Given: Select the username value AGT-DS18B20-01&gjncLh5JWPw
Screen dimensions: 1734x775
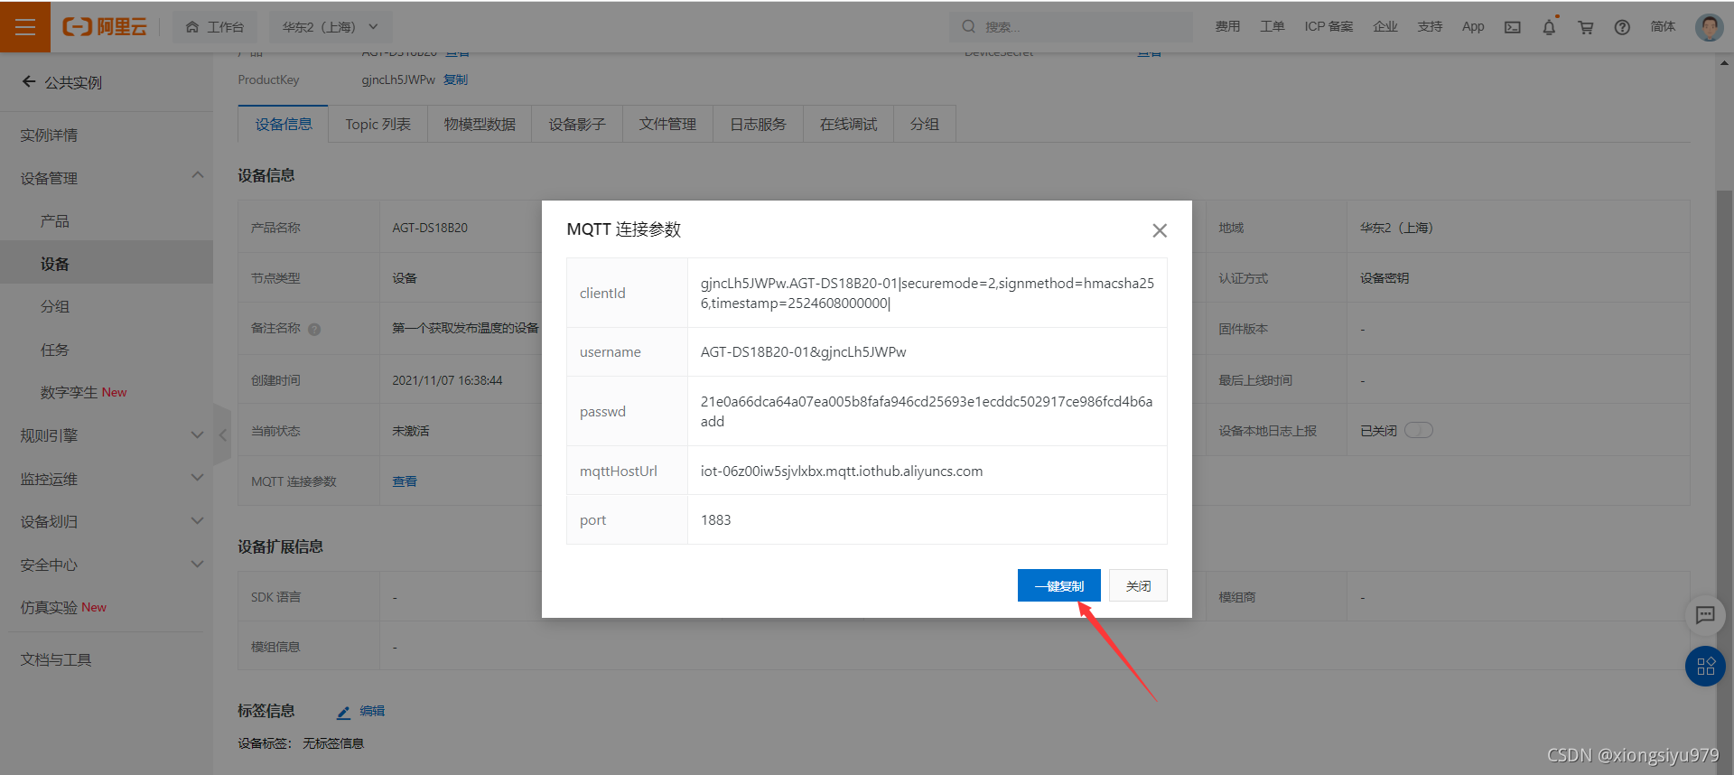Looking at the screenshot, I should tap(803, 352).
